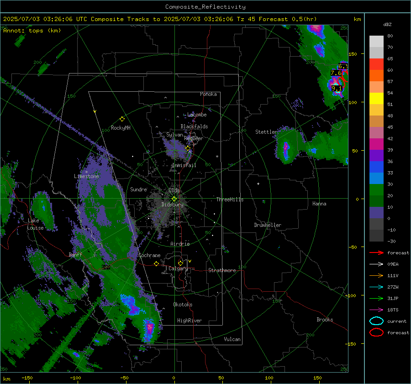411x384 pixels.
Task: Click the Olds town label
Action: (174, 190)
